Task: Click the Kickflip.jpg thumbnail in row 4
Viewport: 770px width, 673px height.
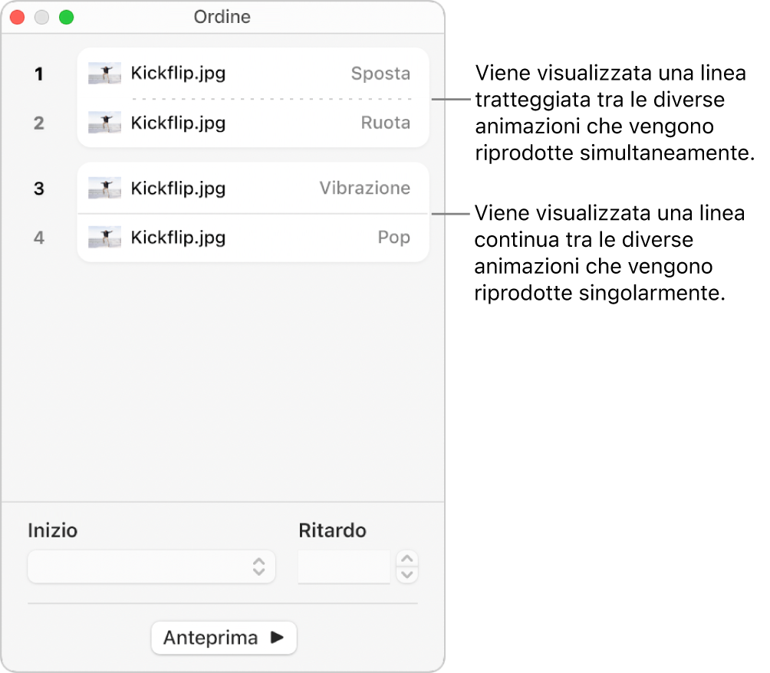Action: pos(104,238)
